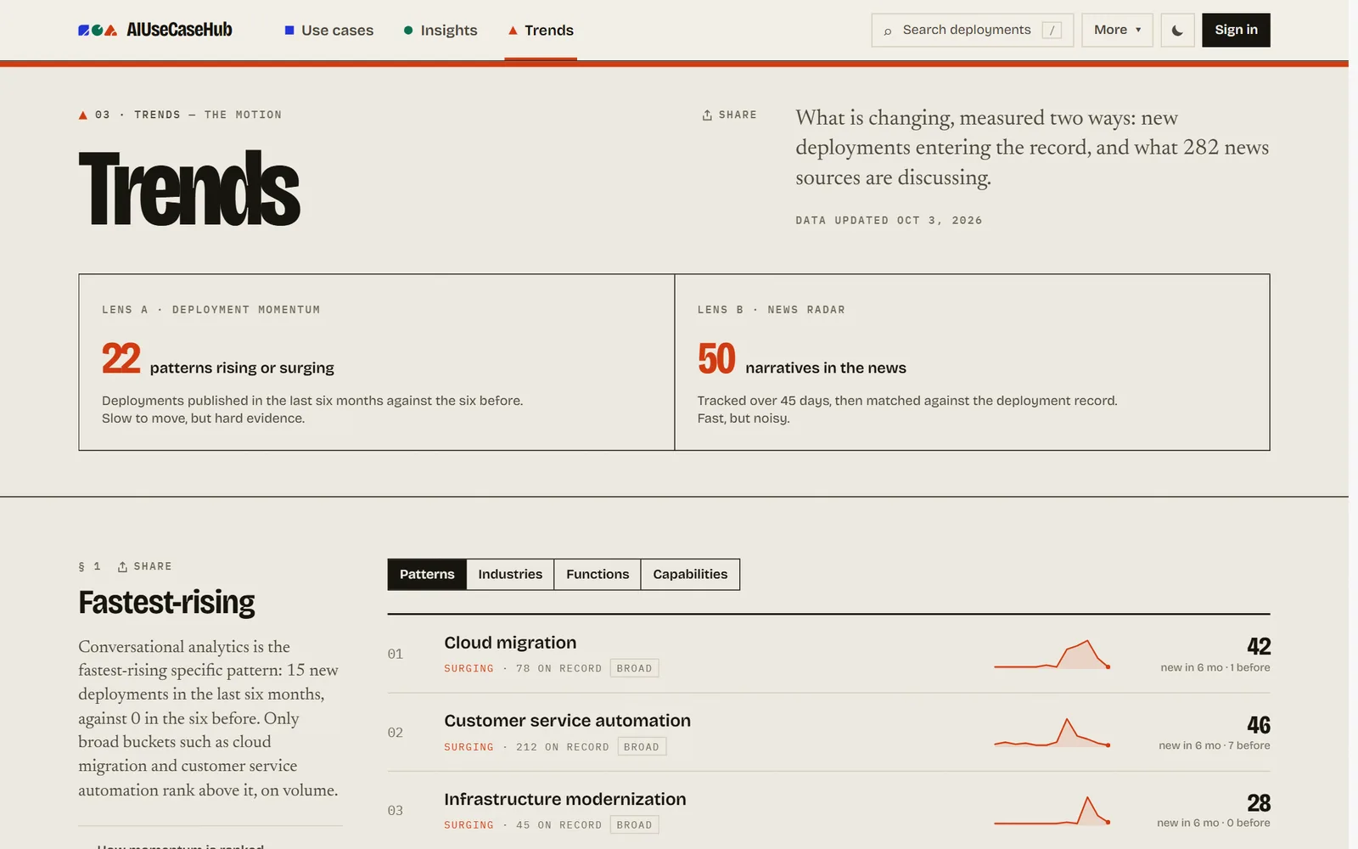Click the slash shortcut key badge

coord(1052,31)
